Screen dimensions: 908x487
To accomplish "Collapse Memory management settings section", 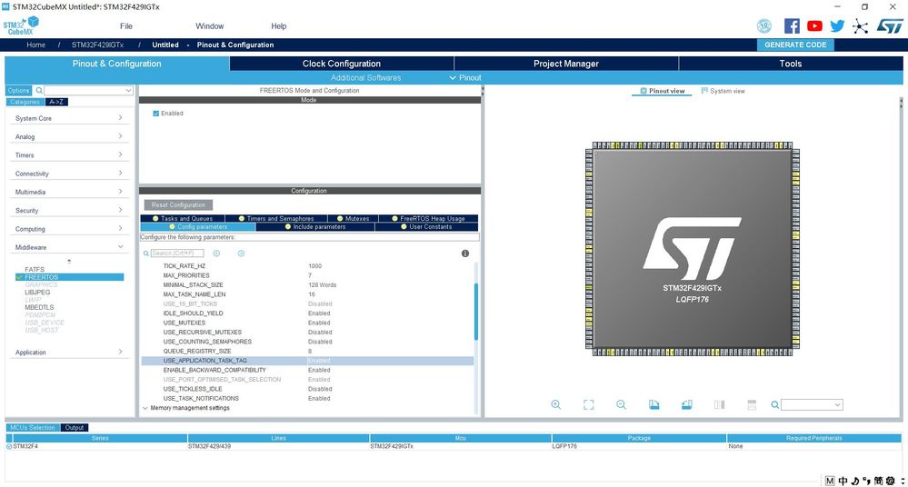I will click(x=145, y=408).
